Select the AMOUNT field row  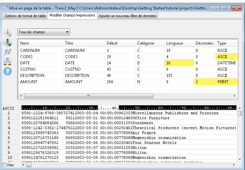[x=28, y=82]
